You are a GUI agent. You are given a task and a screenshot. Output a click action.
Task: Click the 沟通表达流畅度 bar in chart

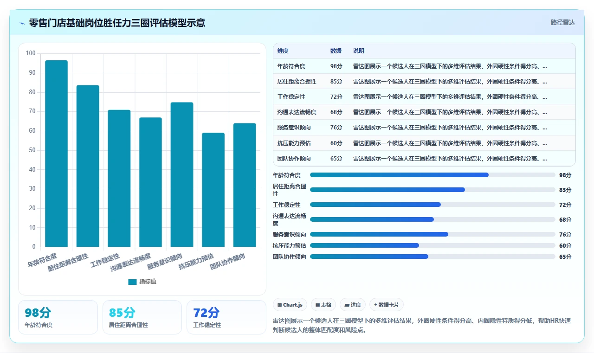point(150,182)
